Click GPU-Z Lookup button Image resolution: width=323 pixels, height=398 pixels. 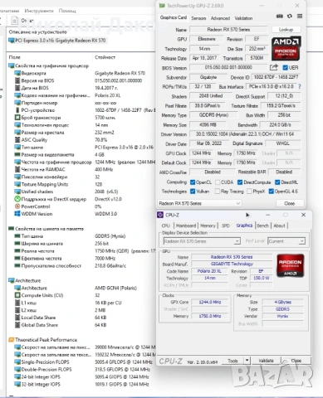[286, 30]
